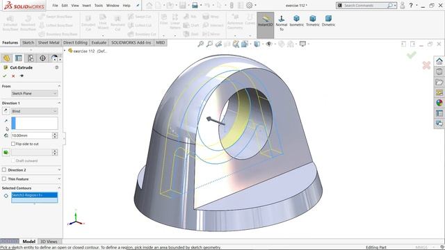Collapse the From section

59,86
